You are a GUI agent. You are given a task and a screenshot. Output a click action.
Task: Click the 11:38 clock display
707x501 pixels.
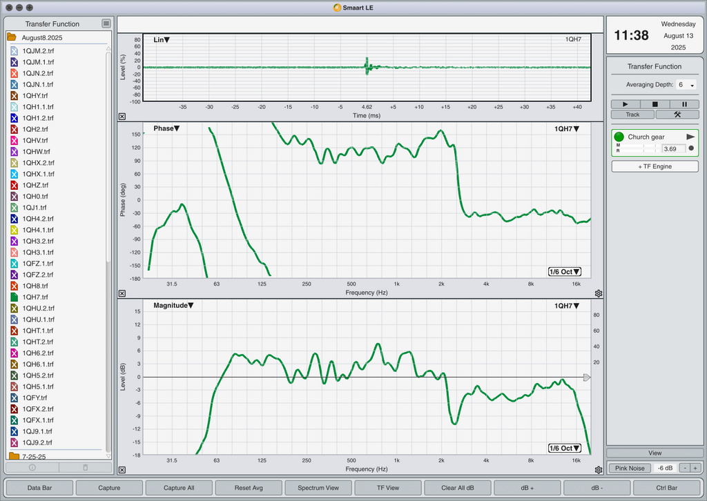631,35
